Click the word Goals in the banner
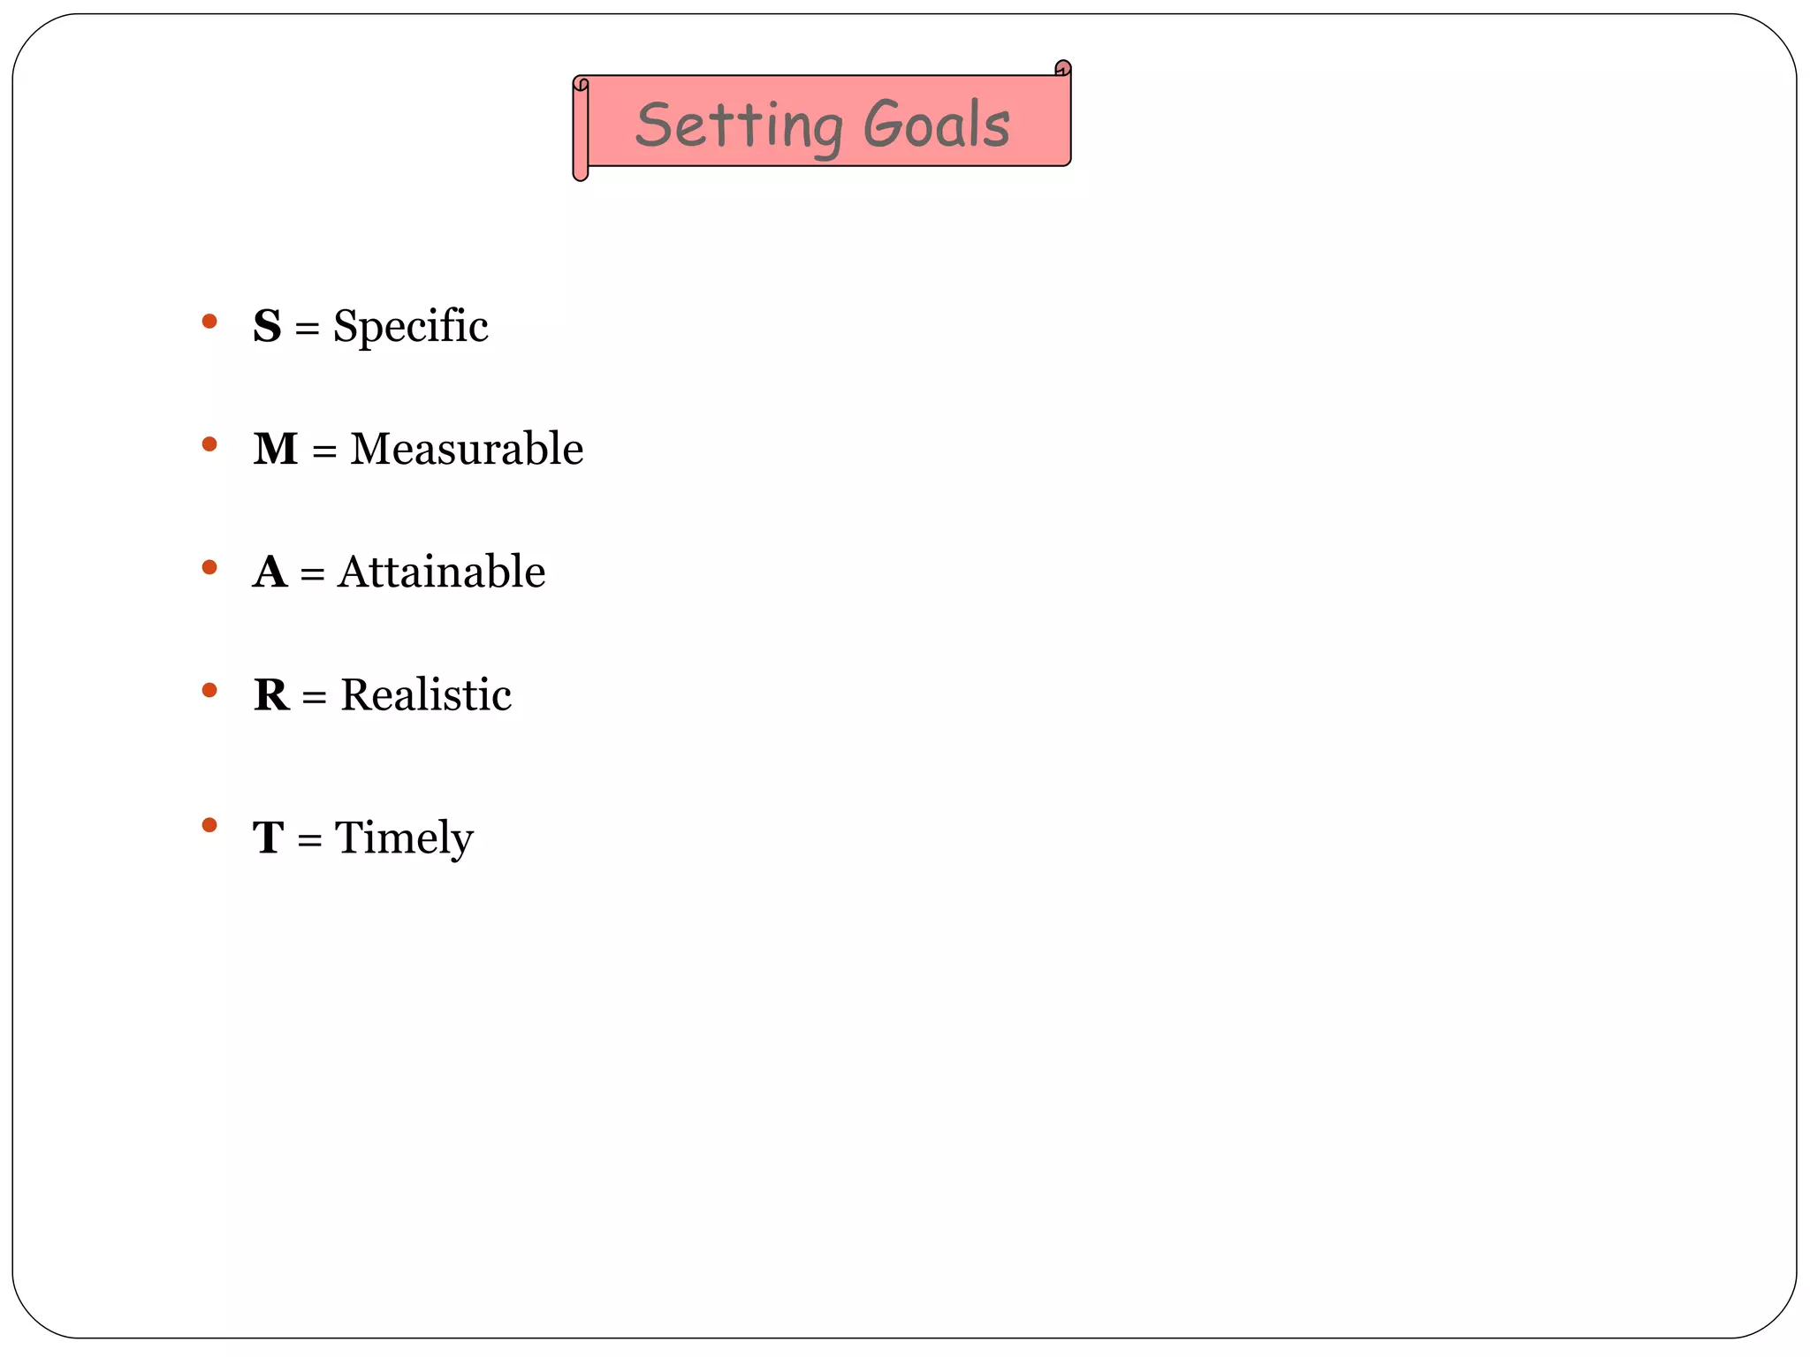1810x1357 pixels. click(937, 123)
